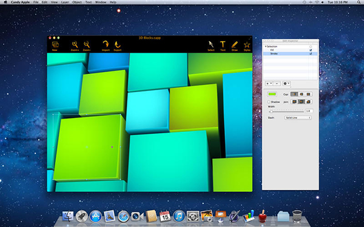364x227 pixels.
Task: Open the Import tool
Action: click(106, 44)
